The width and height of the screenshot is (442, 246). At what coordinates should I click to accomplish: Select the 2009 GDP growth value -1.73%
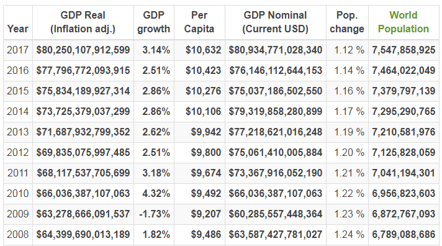[x=155, y=214]
